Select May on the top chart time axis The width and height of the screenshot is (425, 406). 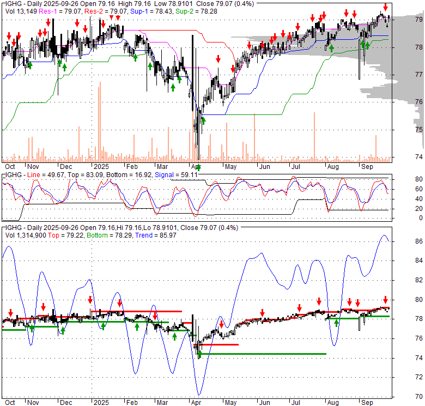point(230,167)
